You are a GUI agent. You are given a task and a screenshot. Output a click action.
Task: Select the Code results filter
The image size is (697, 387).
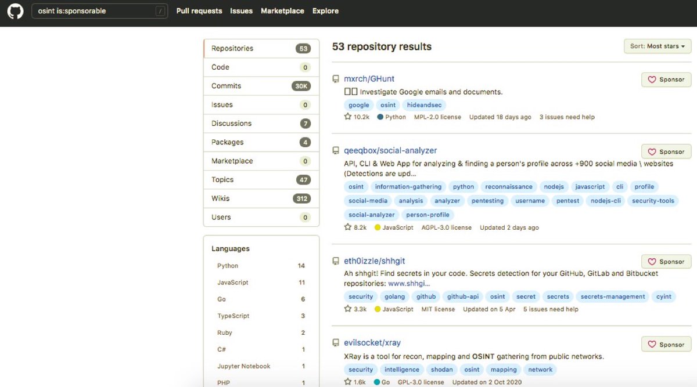click(x=261, y=67)
